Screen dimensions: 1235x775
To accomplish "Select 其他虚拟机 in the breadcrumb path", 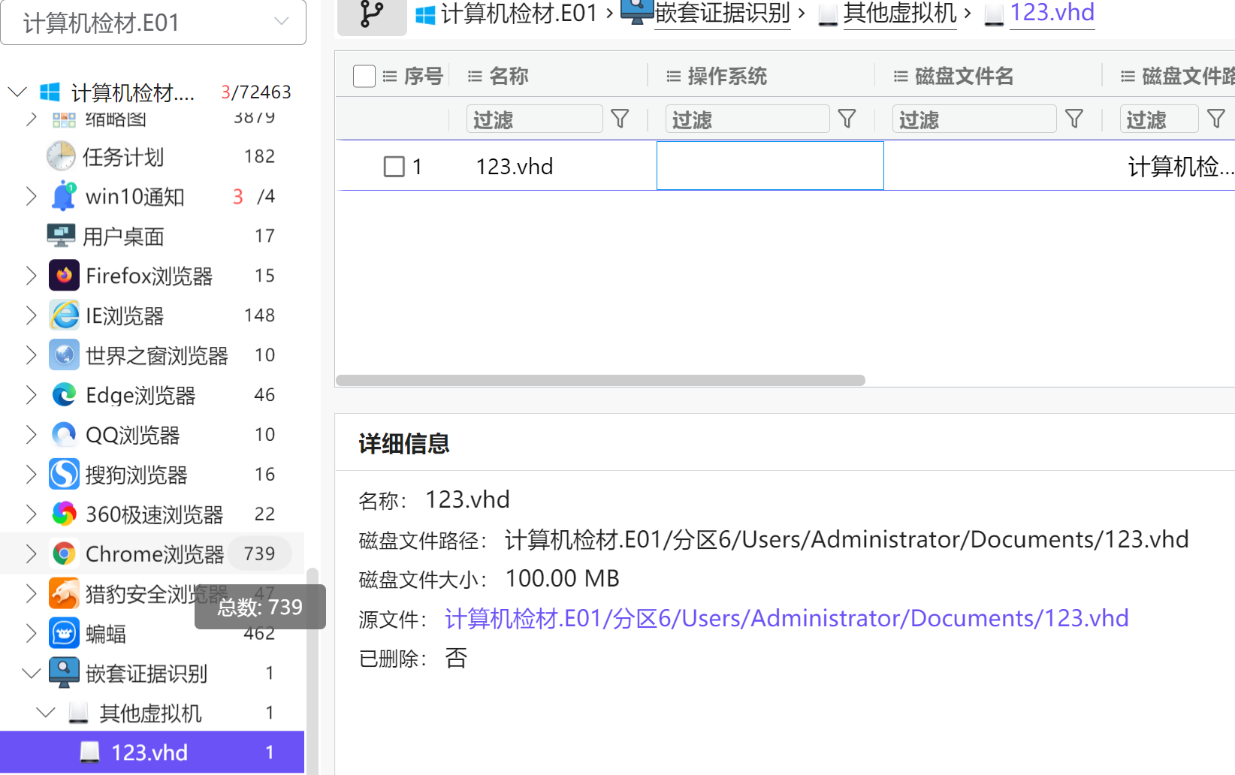I will click(x=899, y=14).
